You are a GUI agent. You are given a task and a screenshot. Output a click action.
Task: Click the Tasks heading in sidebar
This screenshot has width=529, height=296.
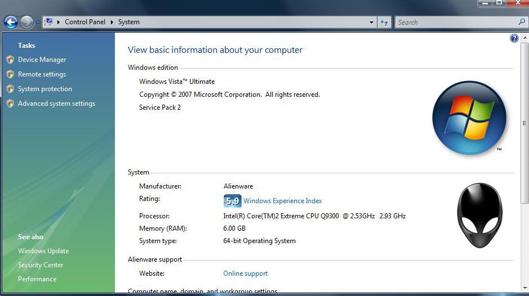(x=26, y=46)
